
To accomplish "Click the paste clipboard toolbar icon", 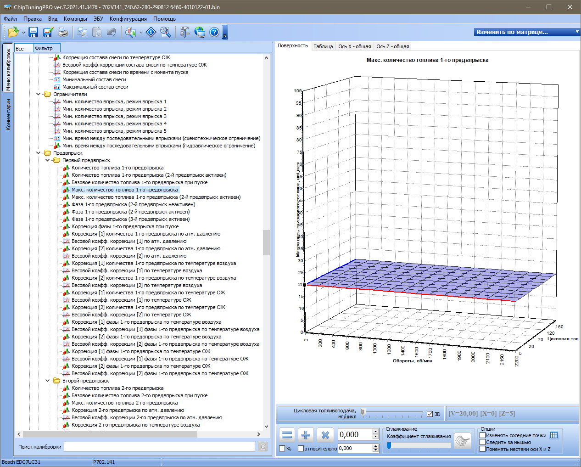I will click(x=96, y=32).
